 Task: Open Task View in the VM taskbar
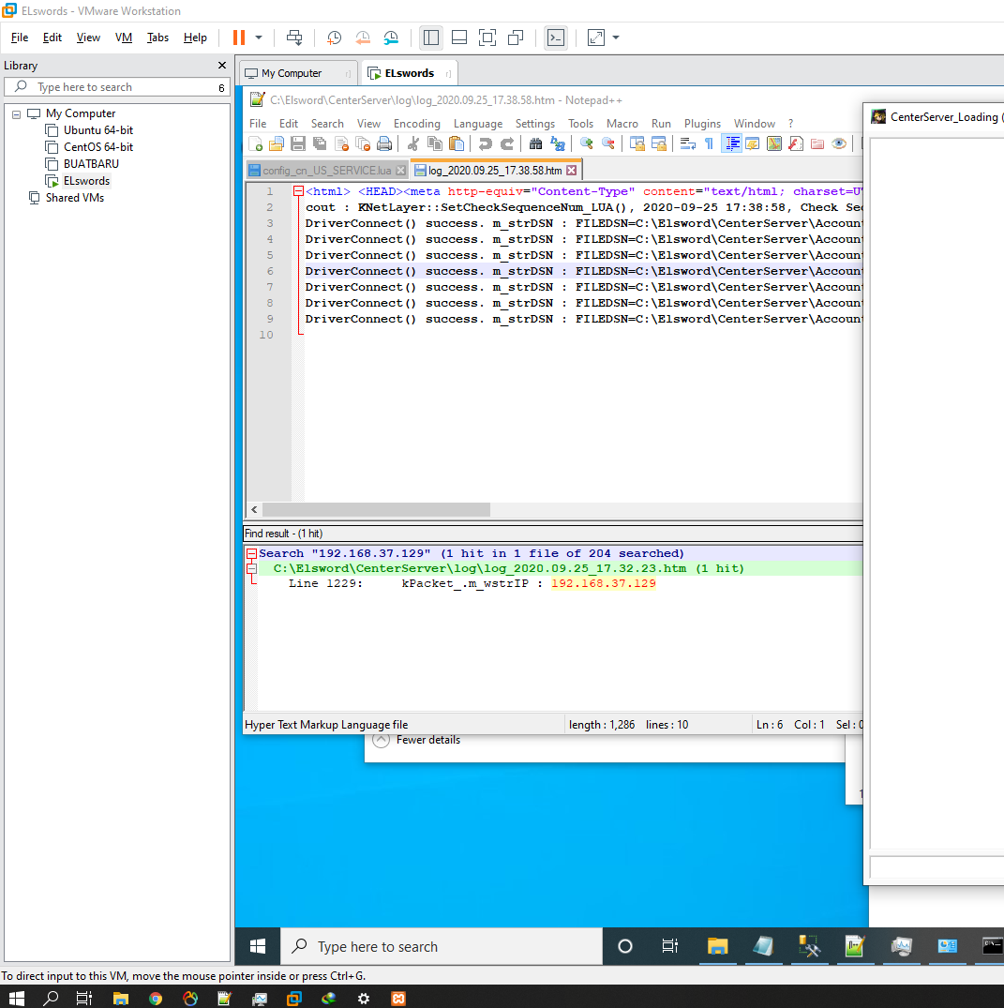pyautogui.click(x=669, y=946)
